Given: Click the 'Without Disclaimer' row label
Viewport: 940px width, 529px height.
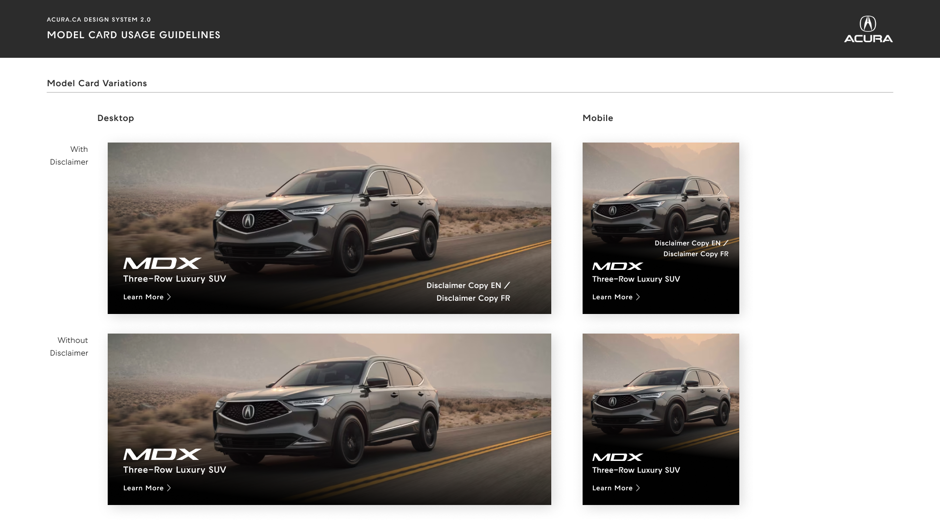Looking at the screenshot, I should [x=69, y=347].
